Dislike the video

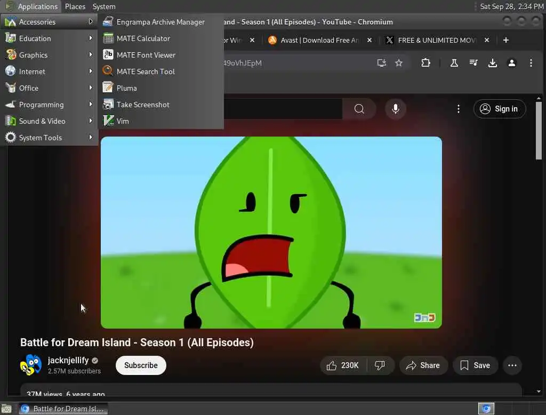[x=380, y=365]
